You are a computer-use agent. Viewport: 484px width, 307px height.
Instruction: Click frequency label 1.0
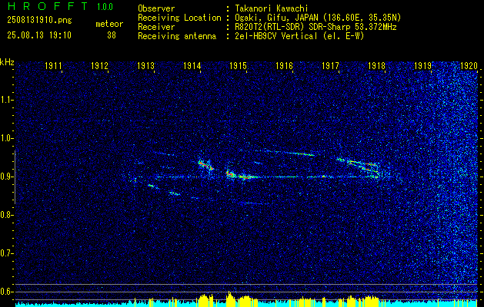pyautogui.click(x=5, y=138)
